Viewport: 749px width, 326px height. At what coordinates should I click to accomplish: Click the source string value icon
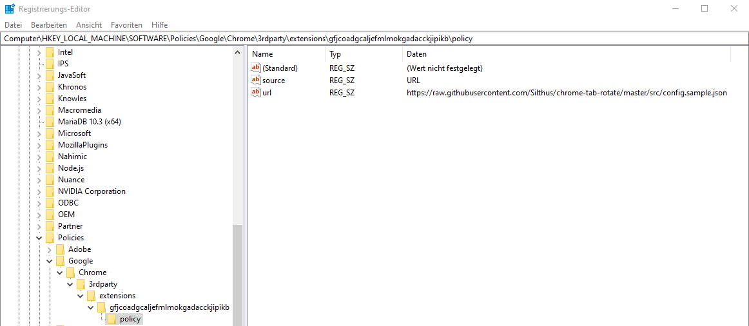pyautogui.click(x=256, y=80)
